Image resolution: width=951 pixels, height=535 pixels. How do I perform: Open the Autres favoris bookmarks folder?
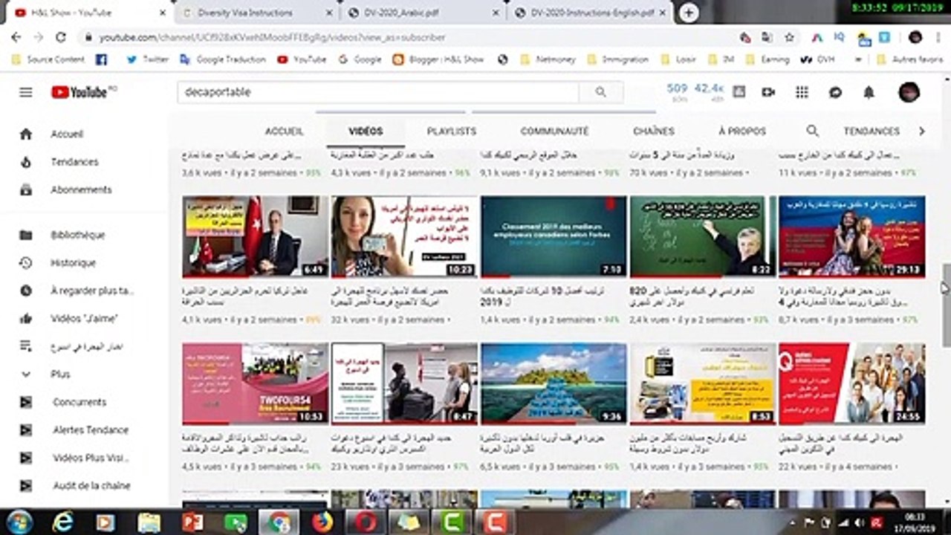click(909, 59)
